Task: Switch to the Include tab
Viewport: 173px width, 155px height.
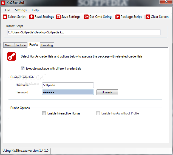Action: [21, 45]
